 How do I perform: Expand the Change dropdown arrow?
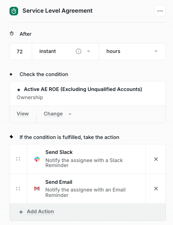click(x=70, y=114)
